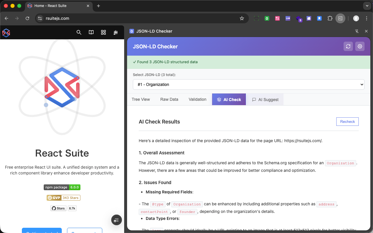The width and height of the screenshot is (373, 233).
Task: Click the blue bookmark extension icon
Action: click(319, 18)
